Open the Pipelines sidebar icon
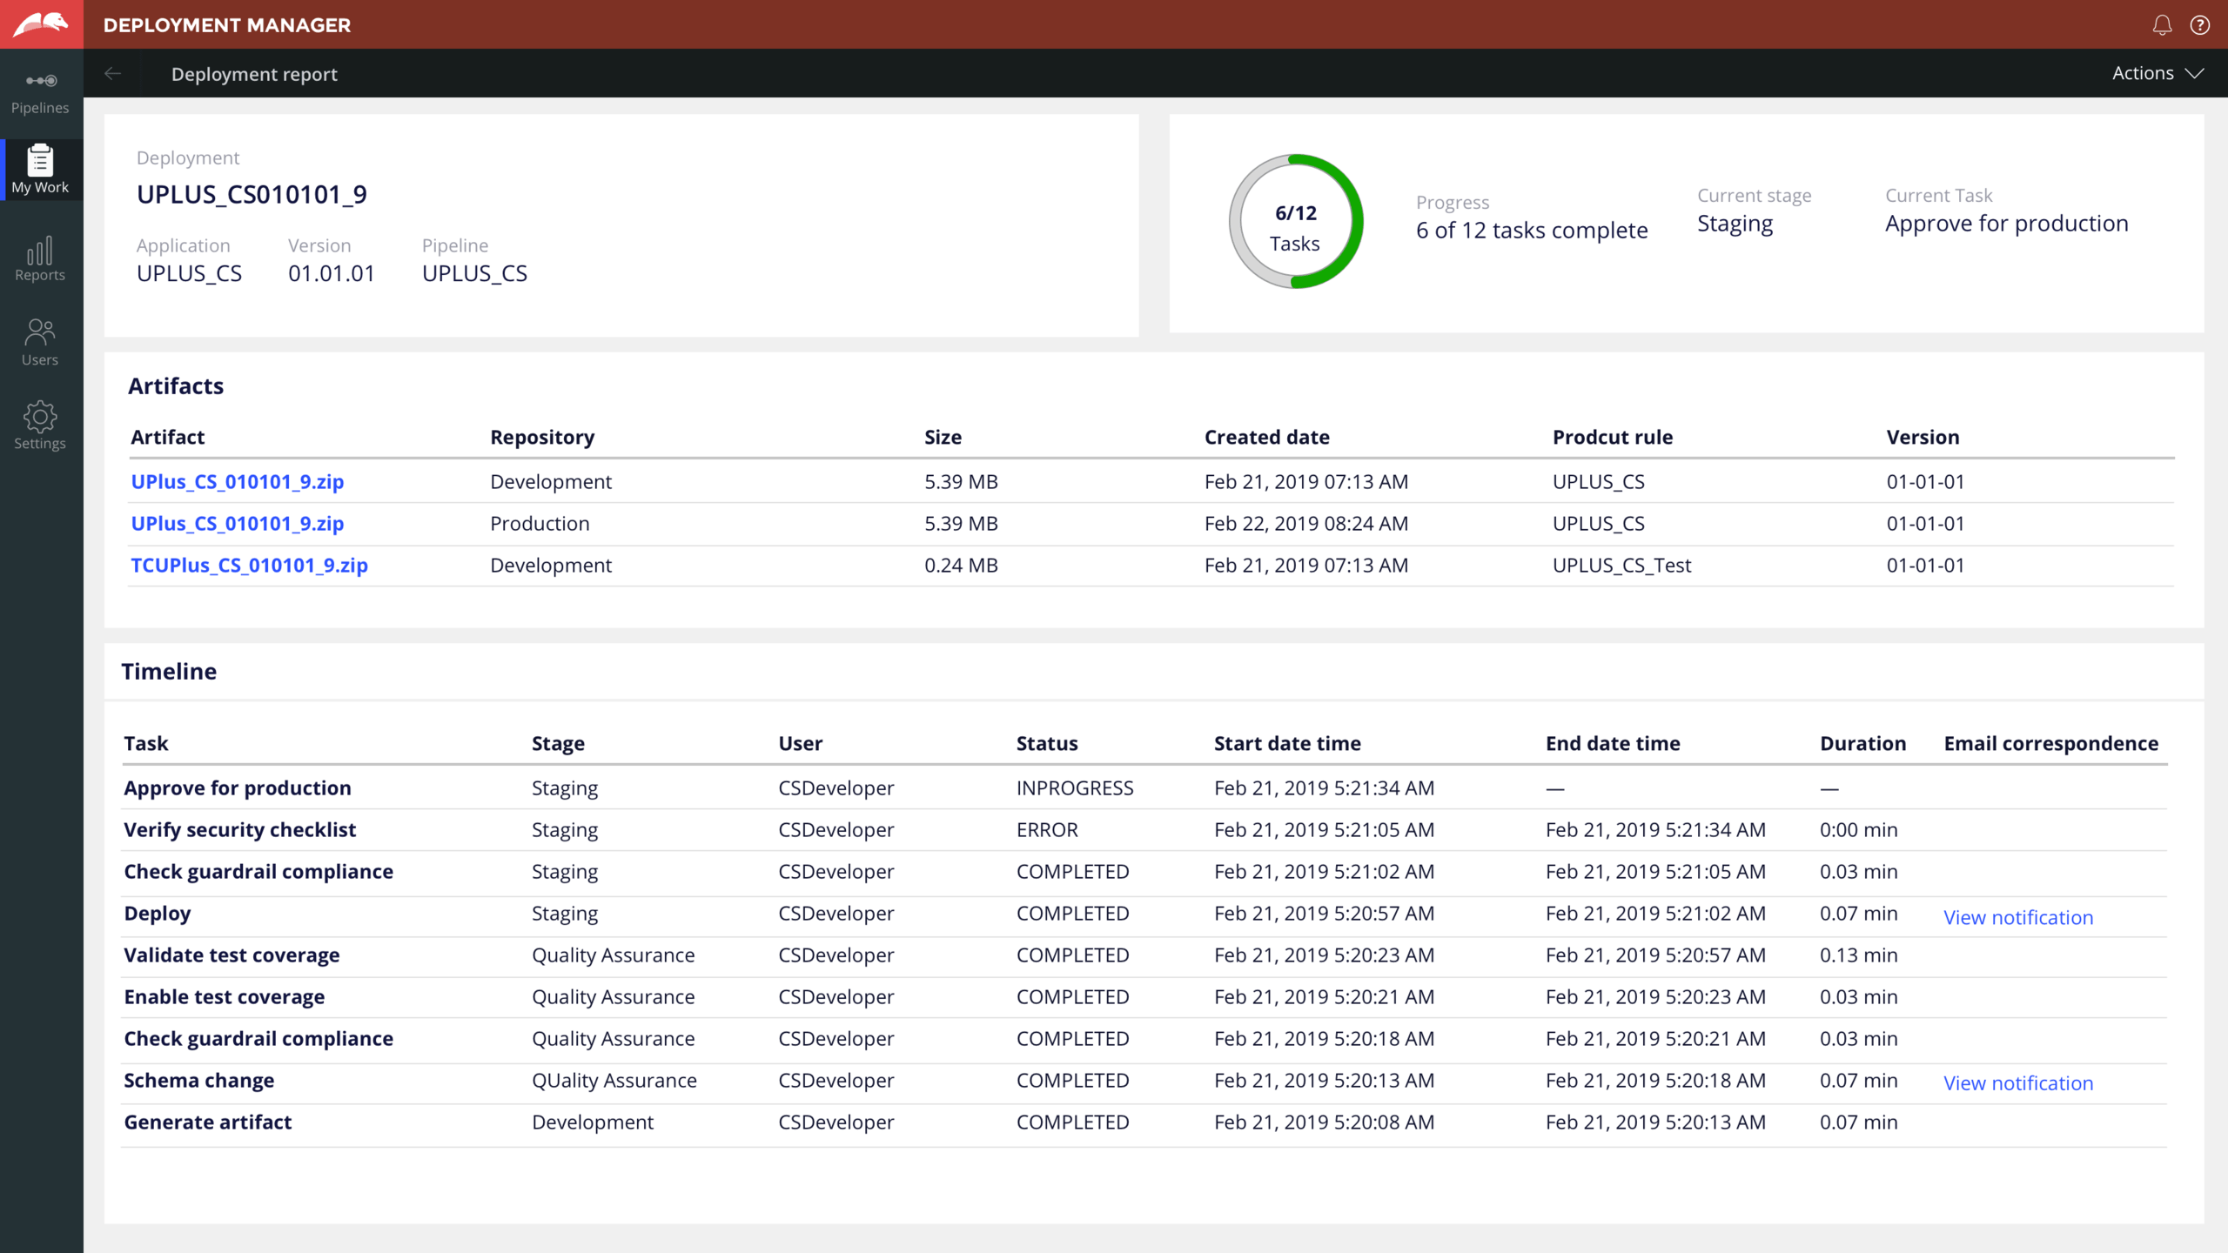 40,91
